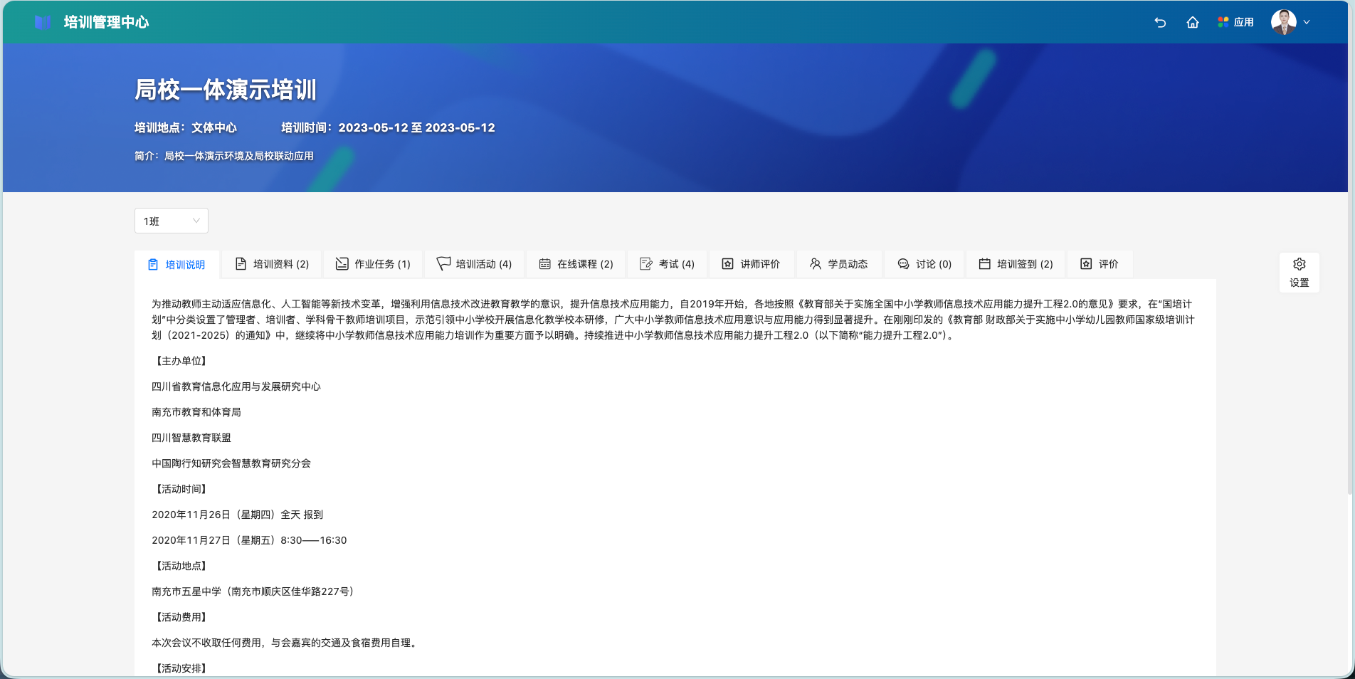The image size is (1355, 679).
Task: Select the 作业任务 (1) tab
Action: (x=373, y=264)
